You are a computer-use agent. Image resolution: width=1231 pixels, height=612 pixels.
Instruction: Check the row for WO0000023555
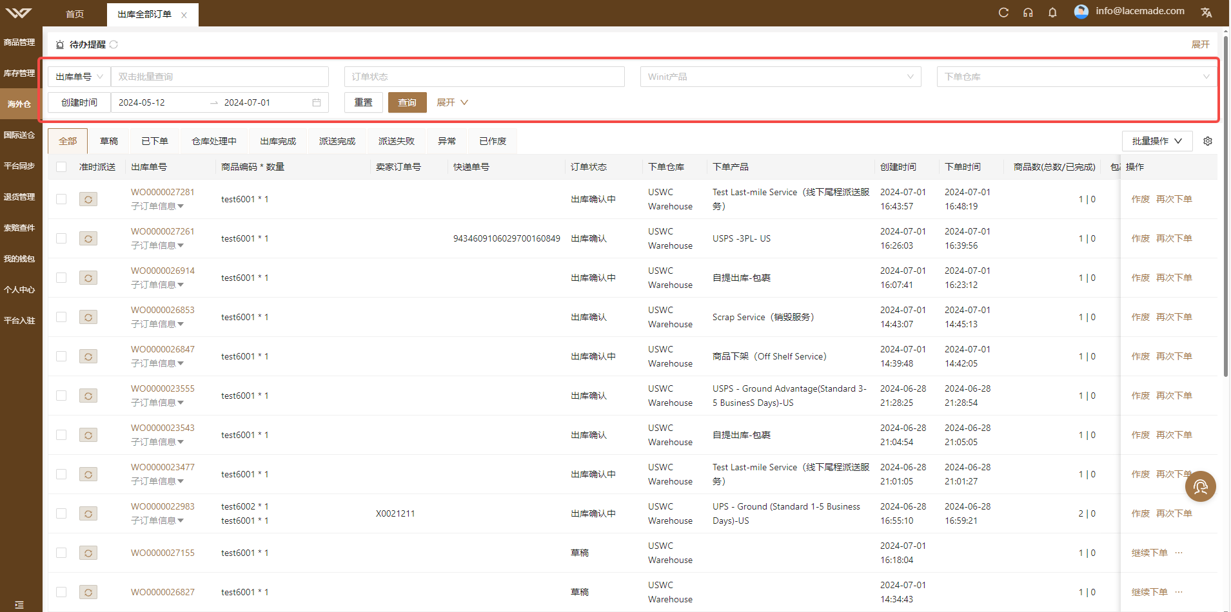point(61,396)
